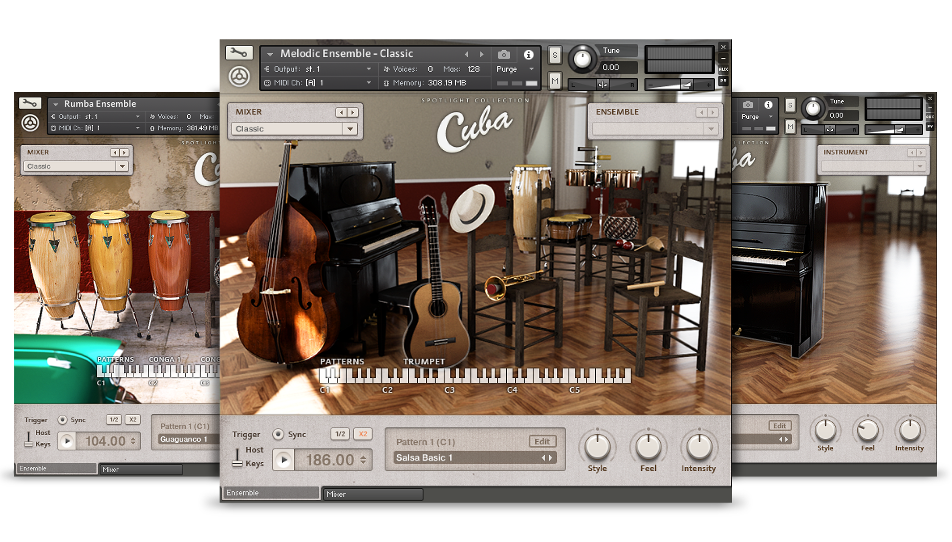Mute the Melodic Ensemble instrument
Screen dimensions: 952x542
pos(555,81)
